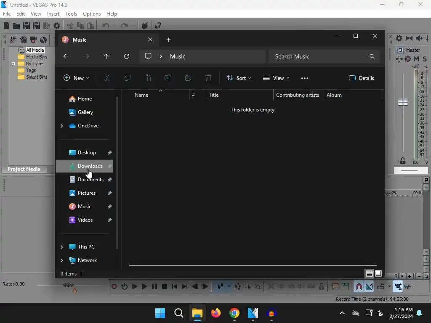This screenshot has height=323, width=431.
Task: Toggle Details pane in File Explorer
Action: pyautogui.click(x=361, y=78)
